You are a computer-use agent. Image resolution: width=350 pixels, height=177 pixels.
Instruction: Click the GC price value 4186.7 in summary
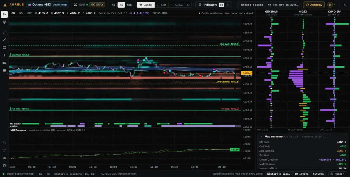(x=341, y=142)
